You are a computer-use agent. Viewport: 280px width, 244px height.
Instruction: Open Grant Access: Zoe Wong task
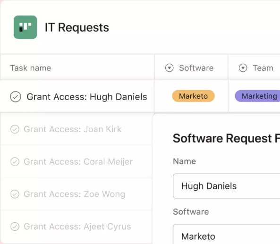tap(75, 194)
